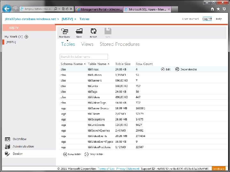Switch to the Stored Procedures tab
The height and width of the screenshot is (172, 230).
point(119,44)
